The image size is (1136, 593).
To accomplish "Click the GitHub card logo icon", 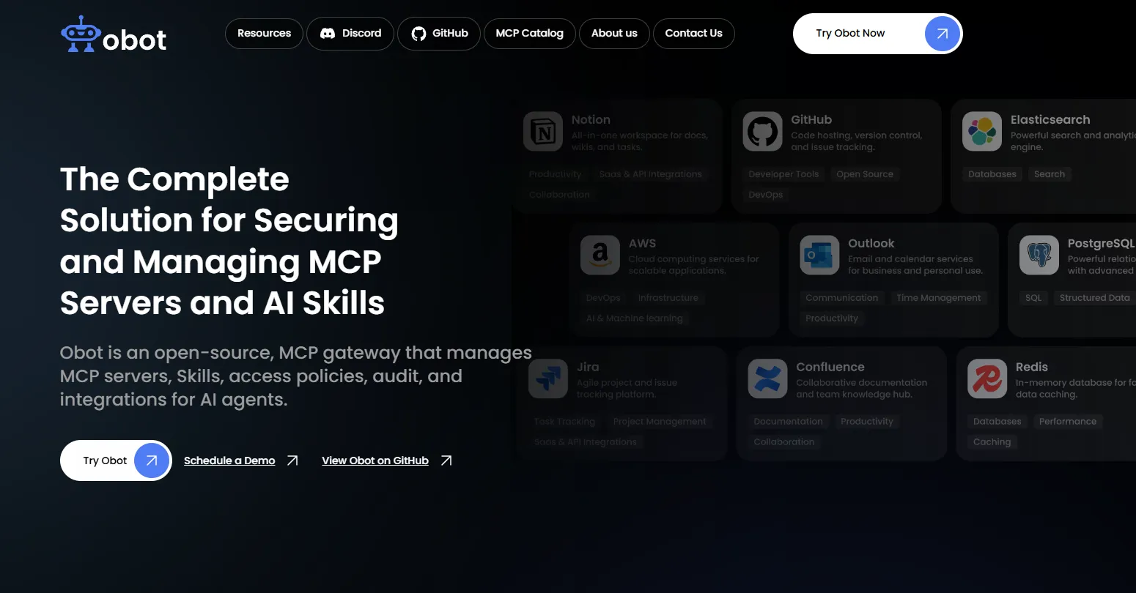I will click(762, 132).
